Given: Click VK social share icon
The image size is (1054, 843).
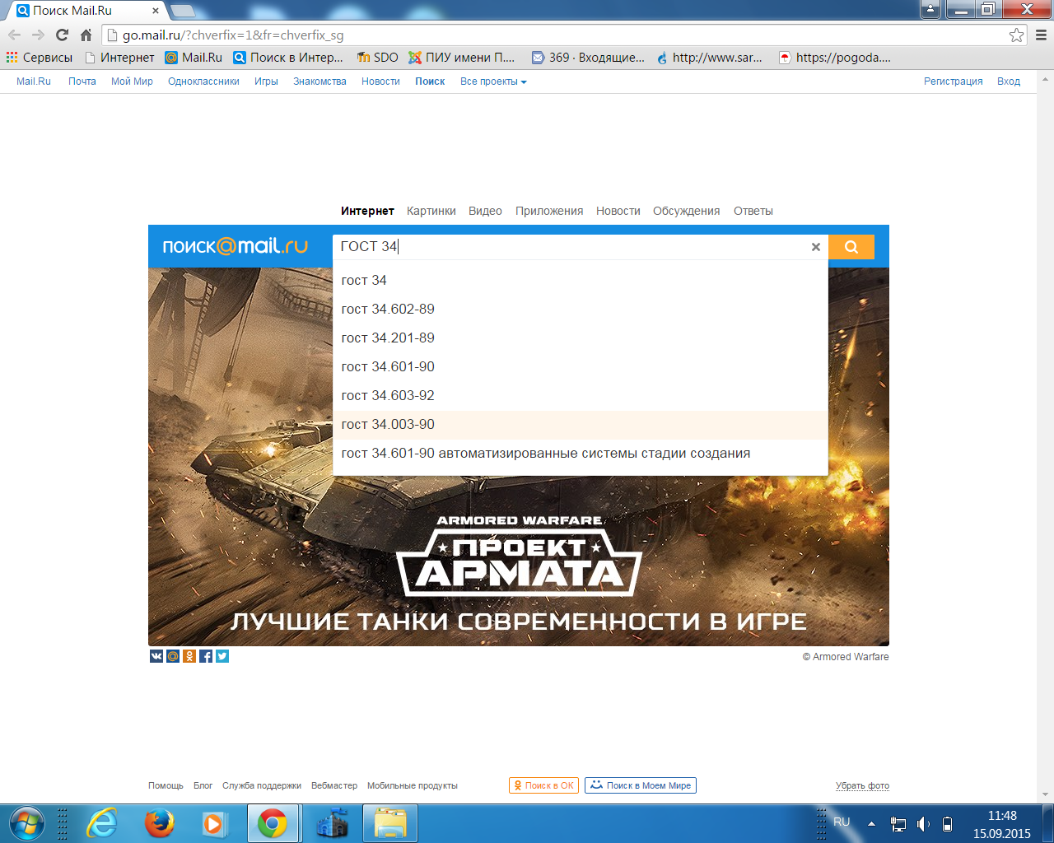Looking at the screenshot, I should pos(156,656).
